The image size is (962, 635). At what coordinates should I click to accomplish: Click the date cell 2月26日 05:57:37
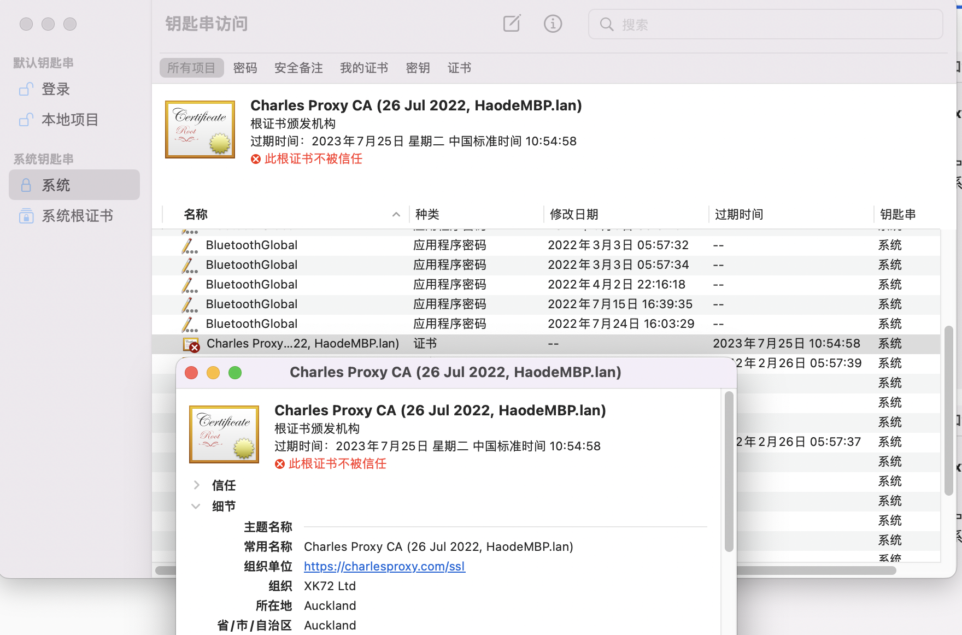tap(799, 442)
